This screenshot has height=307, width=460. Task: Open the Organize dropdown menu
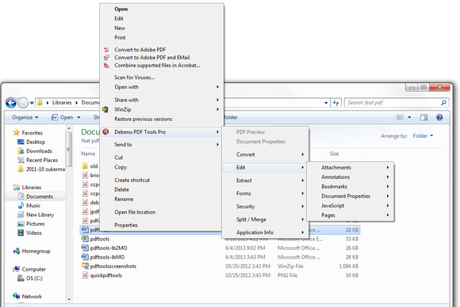[x=25, y=117]
